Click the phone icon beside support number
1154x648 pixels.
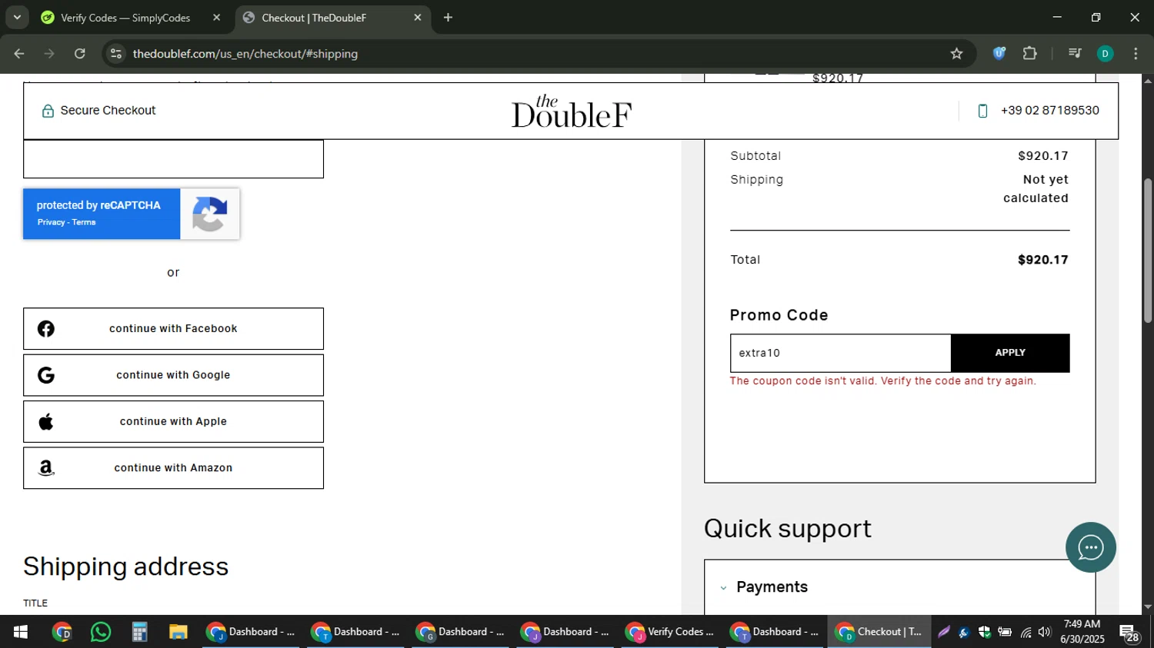[x=982, y=111]
